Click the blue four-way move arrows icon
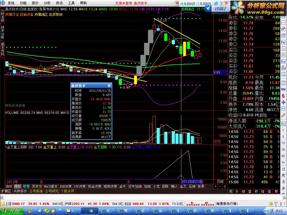 tap(283, 102)
